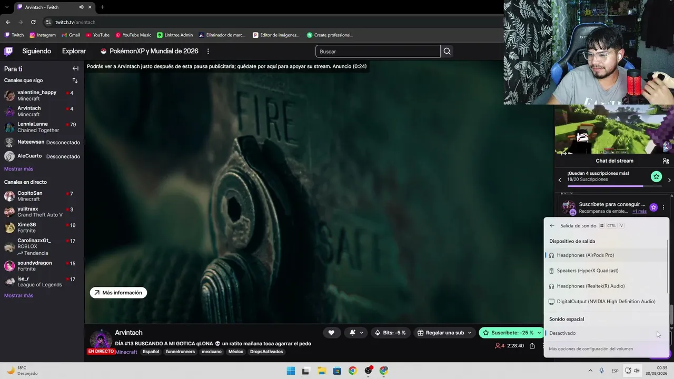Select Speakers (HyperX Quadcast) output device

[607, 271]
